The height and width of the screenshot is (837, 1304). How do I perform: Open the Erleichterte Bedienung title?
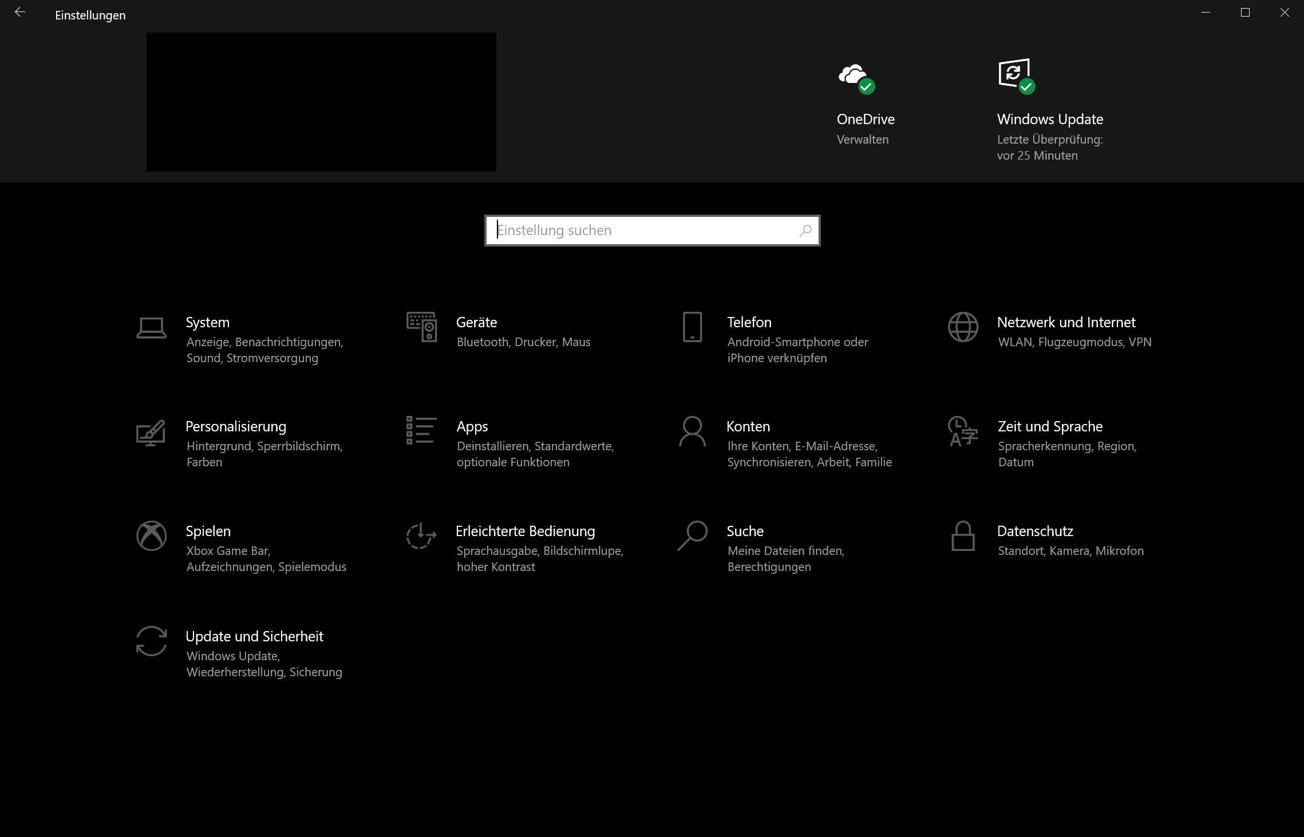[525, 531]
